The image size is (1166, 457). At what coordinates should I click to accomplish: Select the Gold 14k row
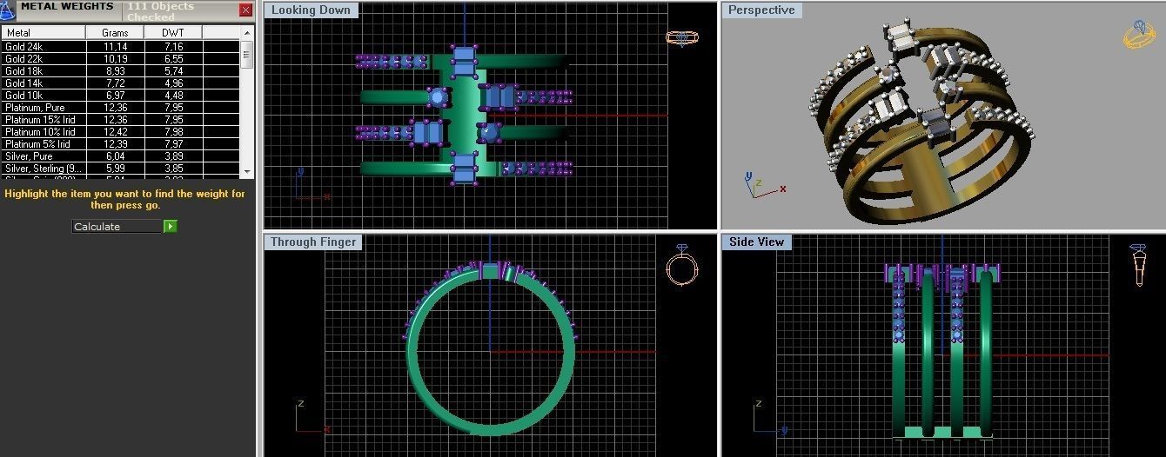[121, 83]
